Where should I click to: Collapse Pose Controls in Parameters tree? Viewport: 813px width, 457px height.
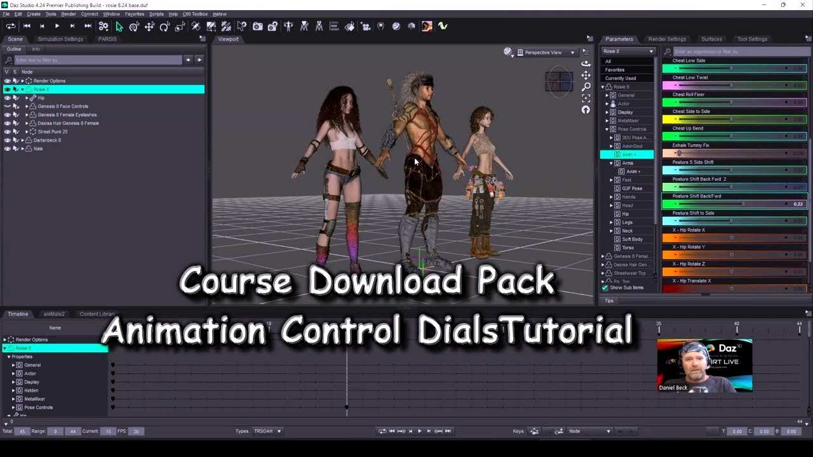click(607, 129)
